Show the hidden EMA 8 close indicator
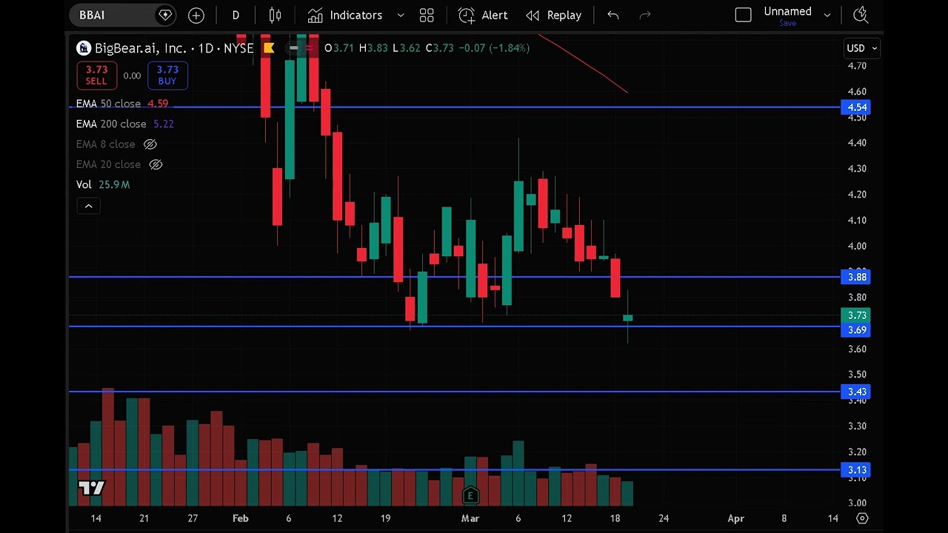Viewport: 948px width, 533px height. point(150,144)
